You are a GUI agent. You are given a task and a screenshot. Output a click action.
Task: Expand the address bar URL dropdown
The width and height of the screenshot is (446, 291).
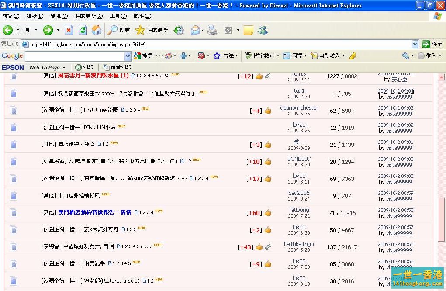[415, 44]
